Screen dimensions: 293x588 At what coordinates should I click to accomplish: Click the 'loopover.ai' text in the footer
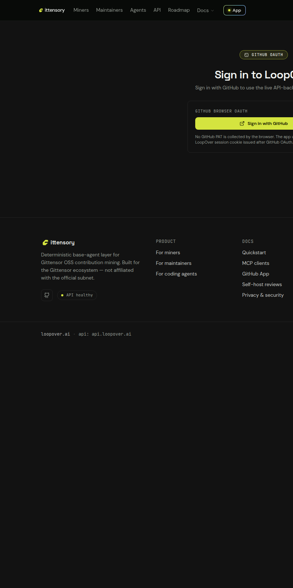coord(55,334)
